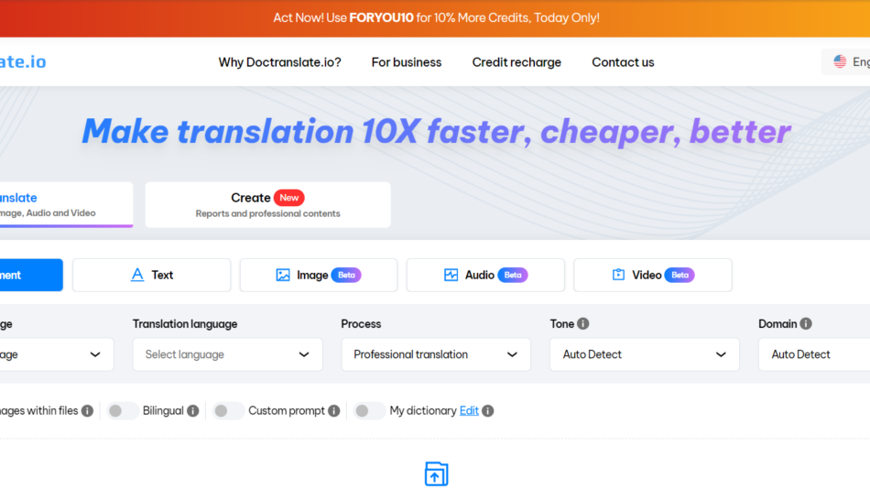Click info icon after My dictionary Edit

point(488,411)
